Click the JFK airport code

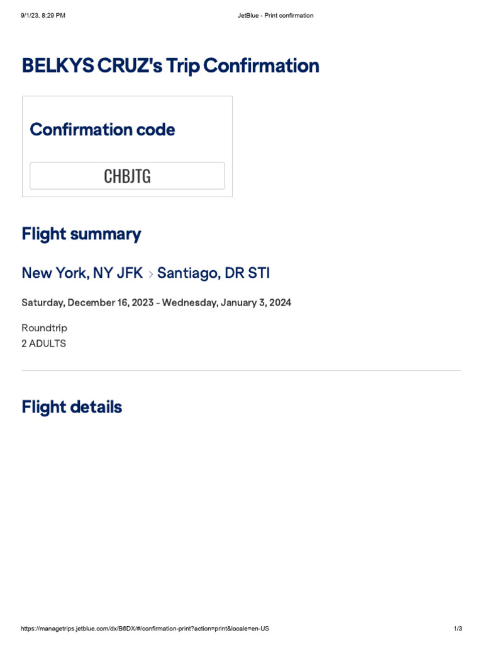(x=128, y=273)
